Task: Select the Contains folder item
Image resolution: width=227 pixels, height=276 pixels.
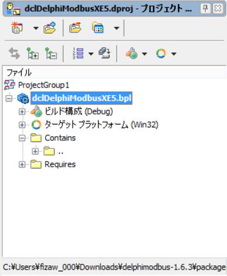Action: tap(60, 138)
